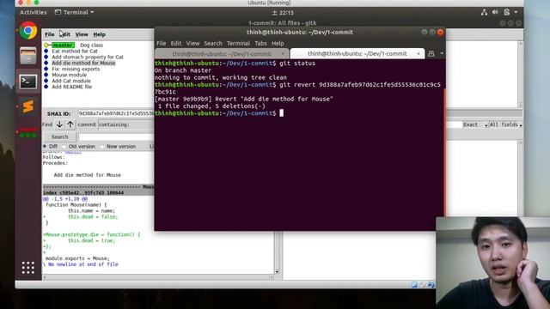Viewport: 550px width, 309px height.
Task: Open the Terminal app menu dropdown
Action: (75, 12)
